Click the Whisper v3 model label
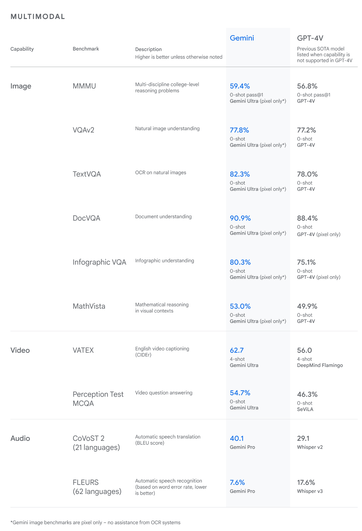 click(310, 491)
